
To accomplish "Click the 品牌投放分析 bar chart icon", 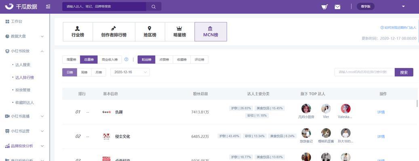I will pos(7,146).
